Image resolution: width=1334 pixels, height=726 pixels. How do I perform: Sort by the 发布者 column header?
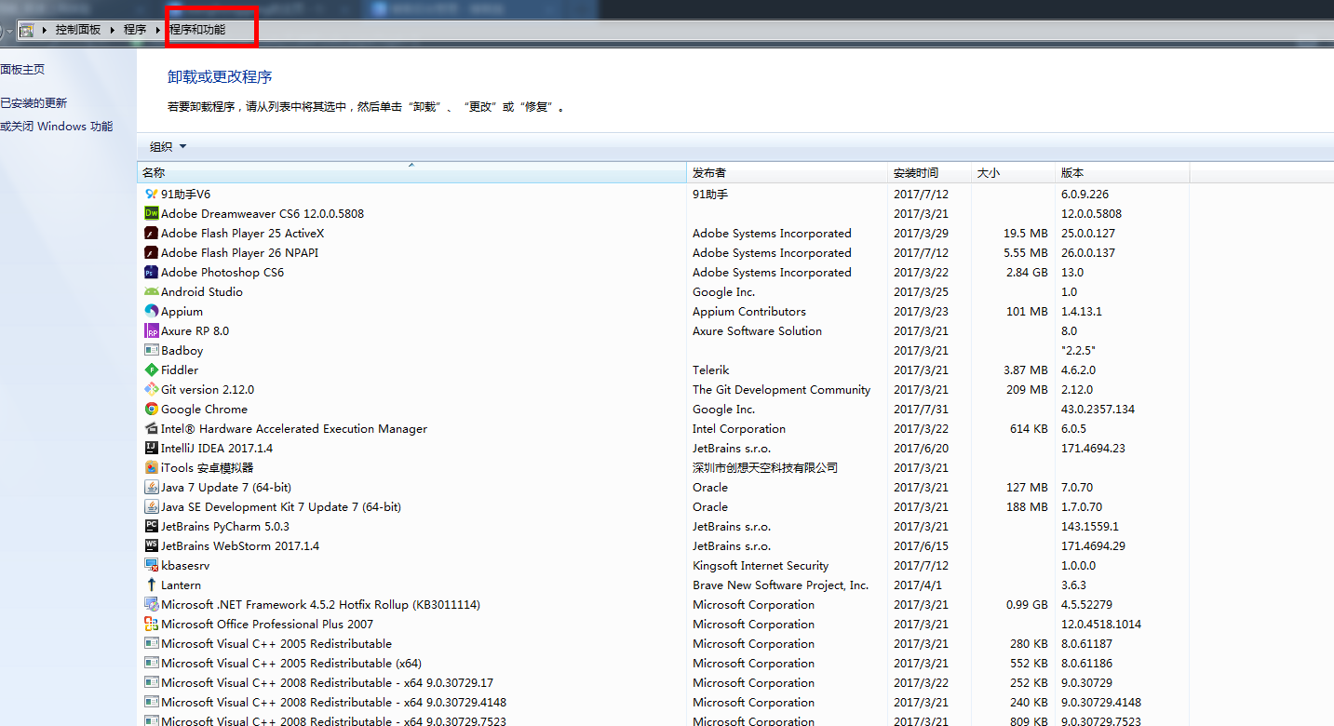pyautogui.click(x=788, y=172)
